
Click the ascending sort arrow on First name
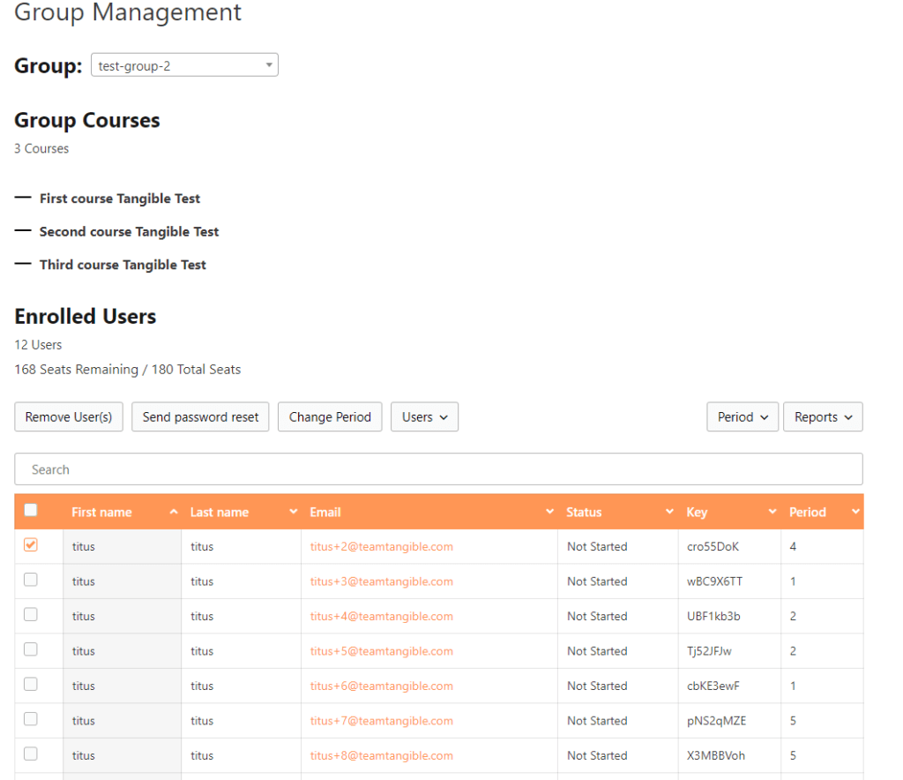click(x=175, y=511)
